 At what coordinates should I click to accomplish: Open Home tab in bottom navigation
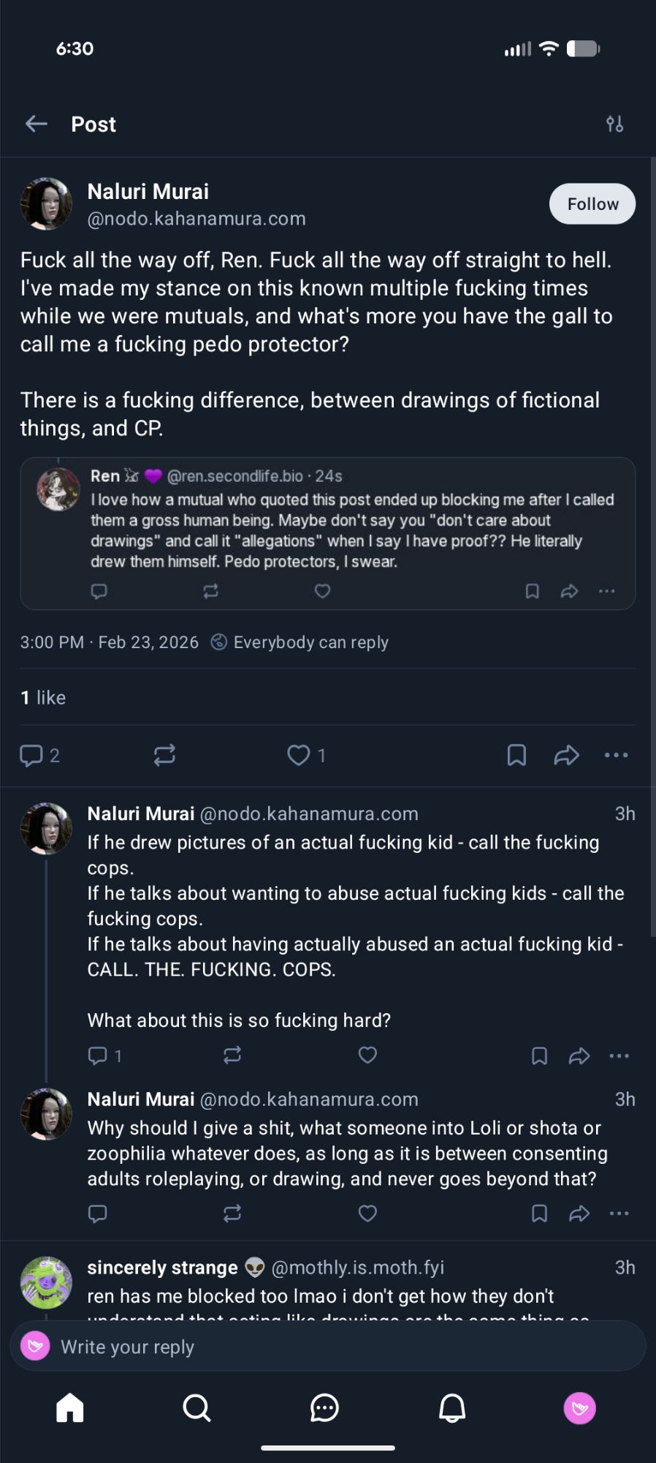coord(70,1407)
